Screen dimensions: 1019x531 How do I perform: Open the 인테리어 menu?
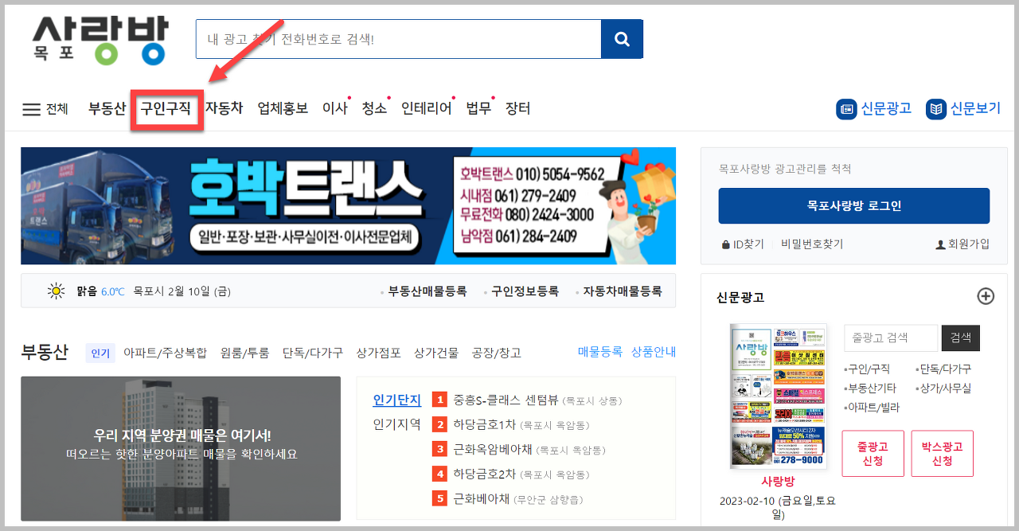click(x=427, y=108)
